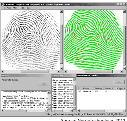Click down arrow of green fingerprint vertical scrollbar
The height and width of the screenshot is (121, 127).
click(x=124, y=69)
